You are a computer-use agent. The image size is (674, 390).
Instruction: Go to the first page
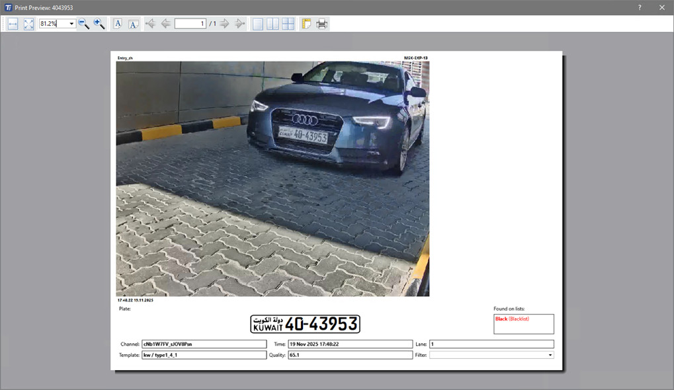tap(150, 24)
